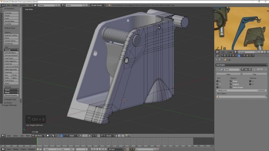
Task: Remove the Mirror modifier with X icon
Action: (x=266, y=69)
